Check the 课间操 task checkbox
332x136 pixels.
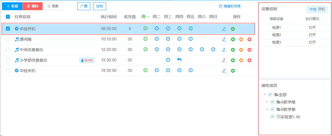click(x=8, y=39)
